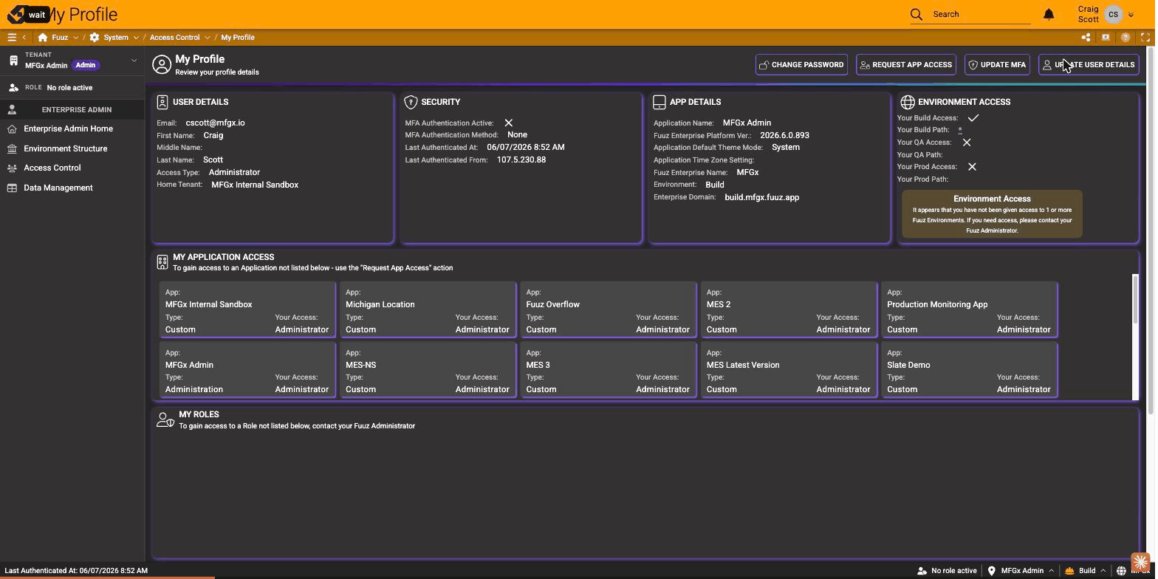
Task: Click the Fuuz home icon in breadcrumb
Action: pyautogui.click(x=43, y=37)
